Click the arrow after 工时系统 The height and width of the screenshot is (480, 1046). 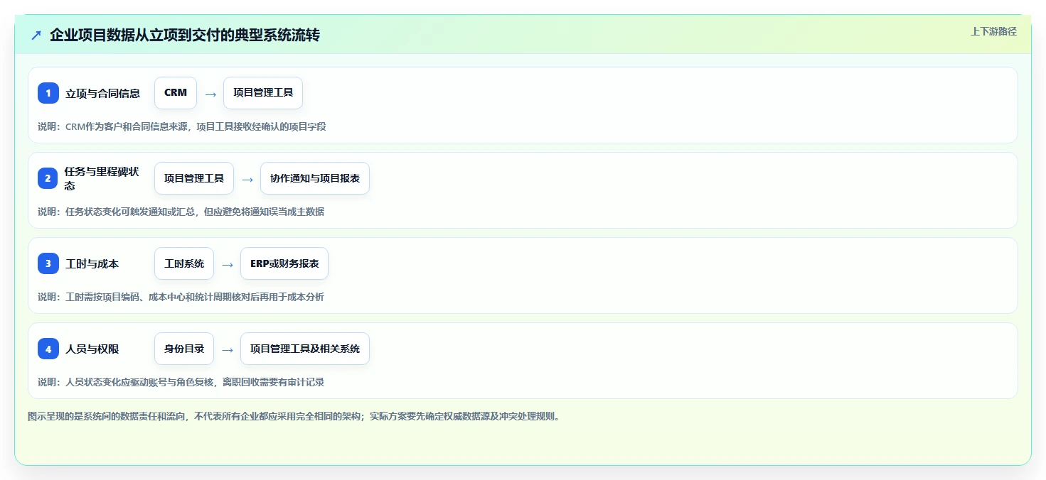coord(228,264)
